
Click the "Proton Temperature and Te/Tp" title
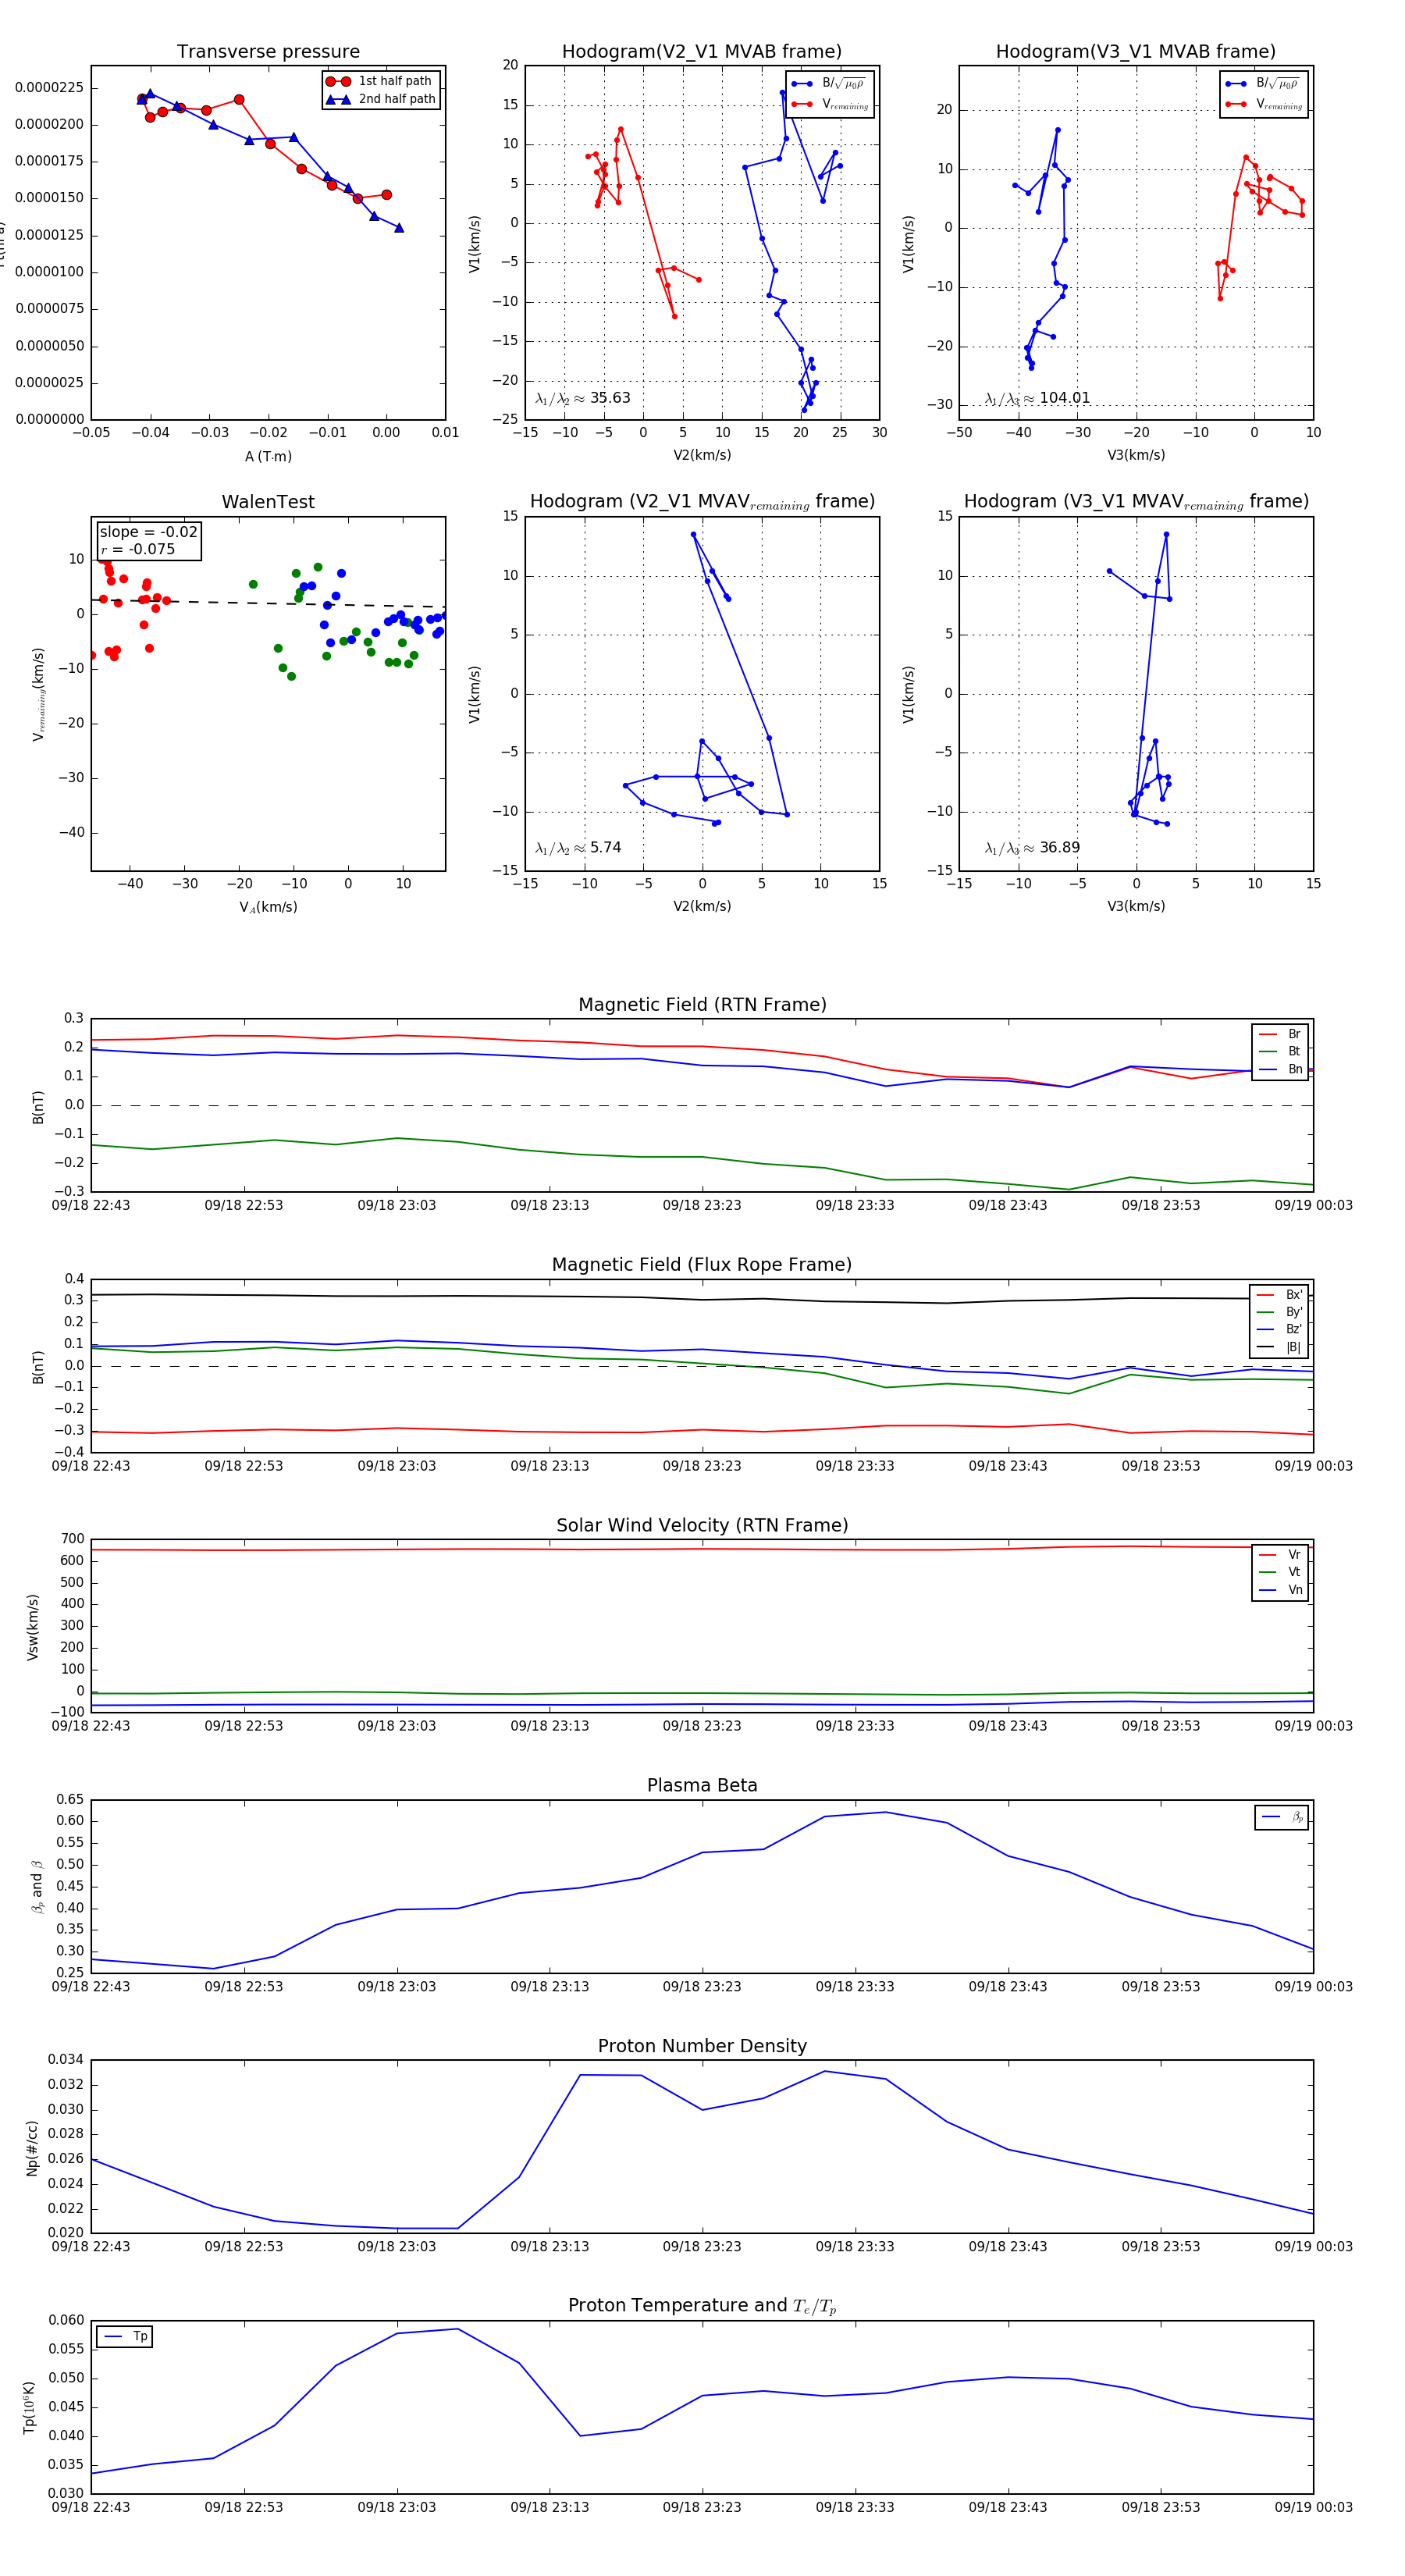click(702, 2306)
